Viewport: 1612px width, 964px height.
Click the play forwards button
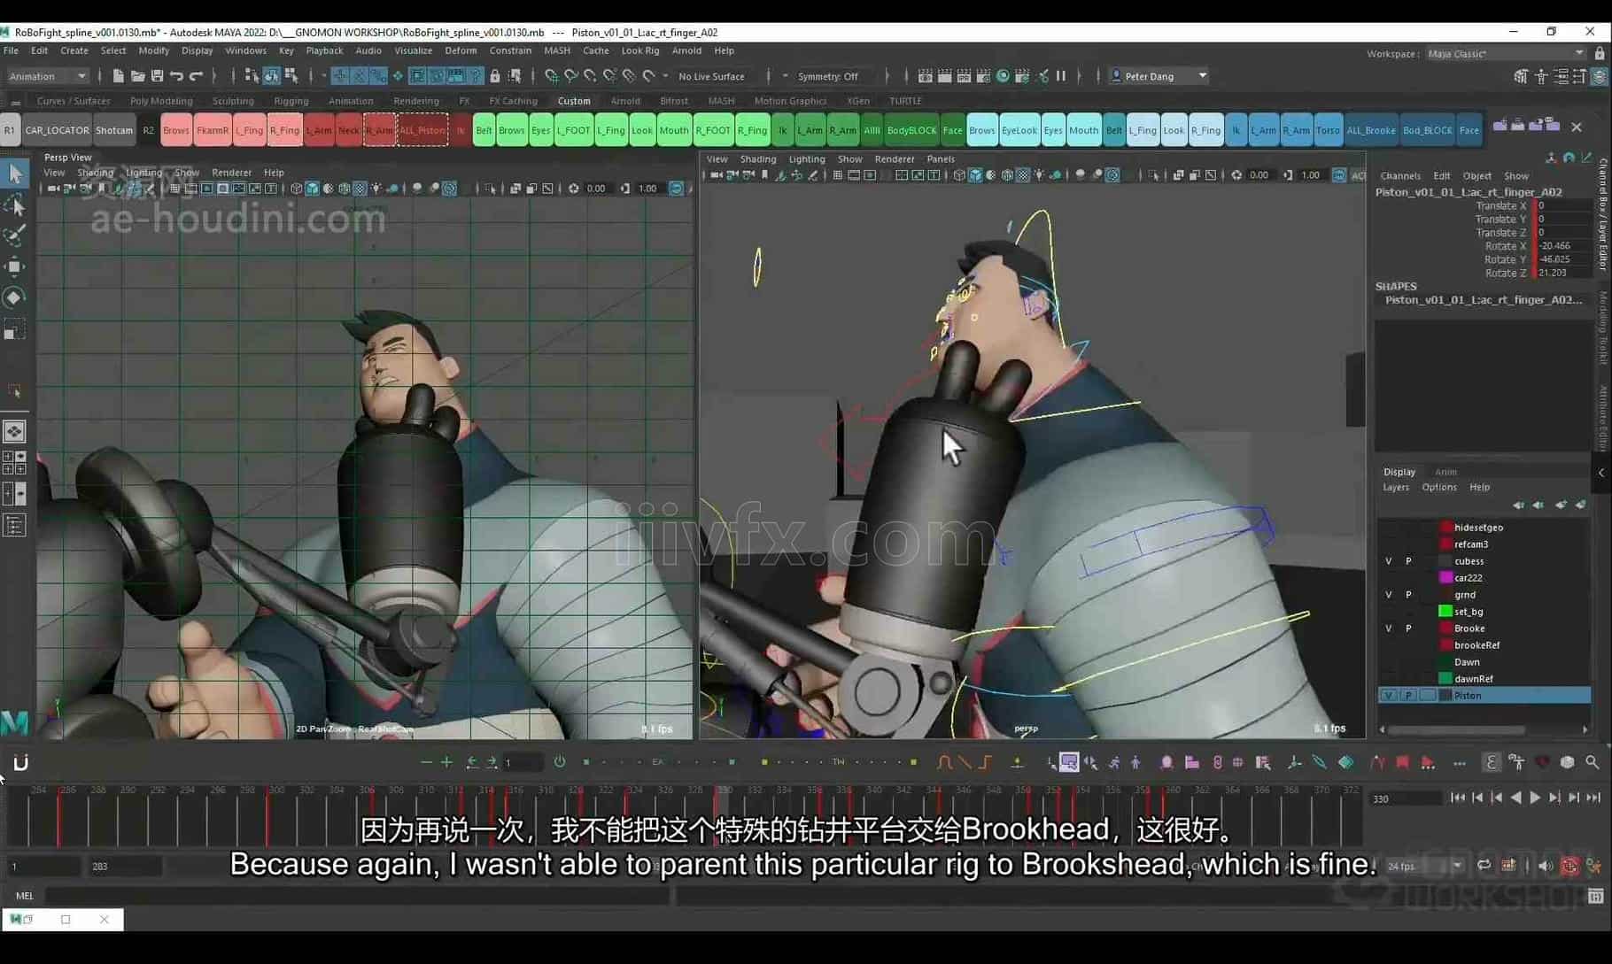point(1535,798)
